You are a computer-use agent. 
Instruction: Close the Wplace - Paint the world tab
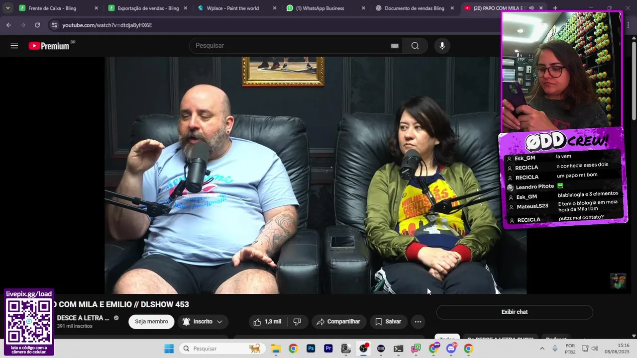coord(275,8)
